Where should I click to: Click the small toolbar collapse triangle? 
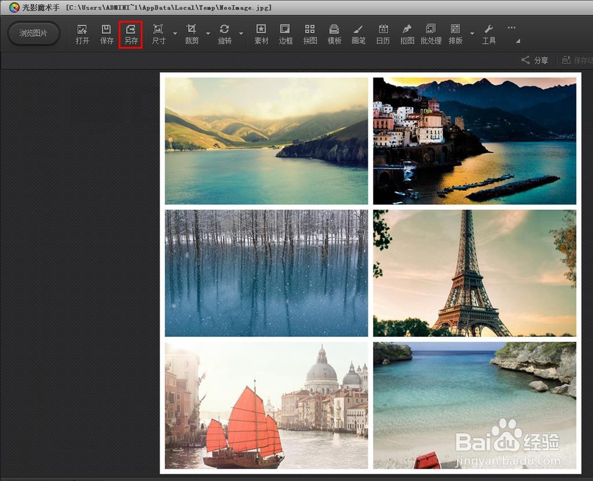518,41
